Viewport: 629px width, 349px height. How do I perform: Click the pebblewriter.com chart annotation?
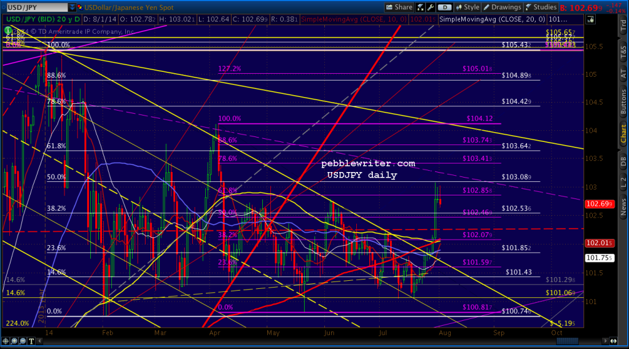coord(368,163)
